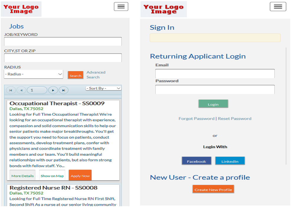Jump to the last page of results
The image size is (295, 207).
[x=63, y=90]
